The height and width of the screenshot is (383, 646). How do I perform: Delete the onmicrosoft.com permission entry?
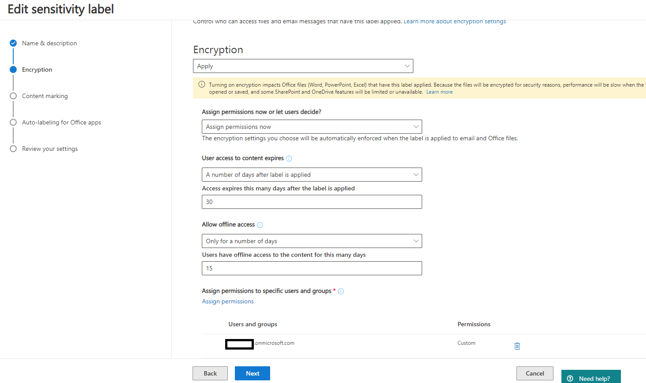tap(517, 346)
